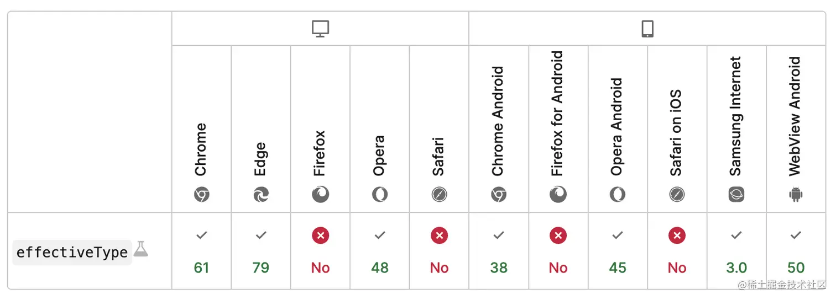Click the mobile phone icon header
The height and width of the screenshot is (300, 836).
coord(647,29)
